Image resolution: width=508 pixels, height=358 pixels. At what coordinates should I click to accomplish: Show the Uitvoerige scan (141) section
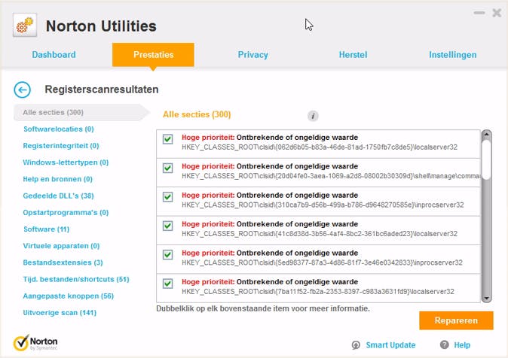click(x=60, y=312)
